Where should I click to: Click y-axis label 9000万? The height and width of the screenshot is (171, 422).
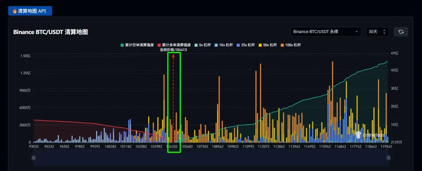pos(25,90)
